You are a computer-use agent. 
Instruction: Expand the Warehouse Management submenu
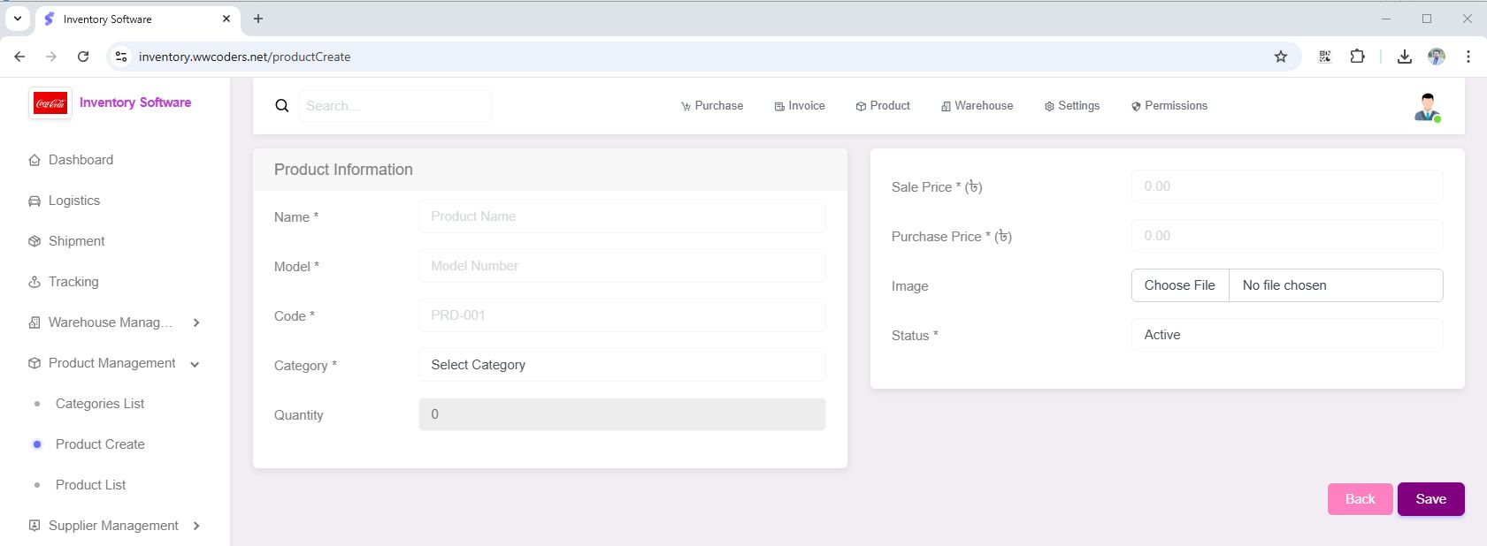(196, 322)
